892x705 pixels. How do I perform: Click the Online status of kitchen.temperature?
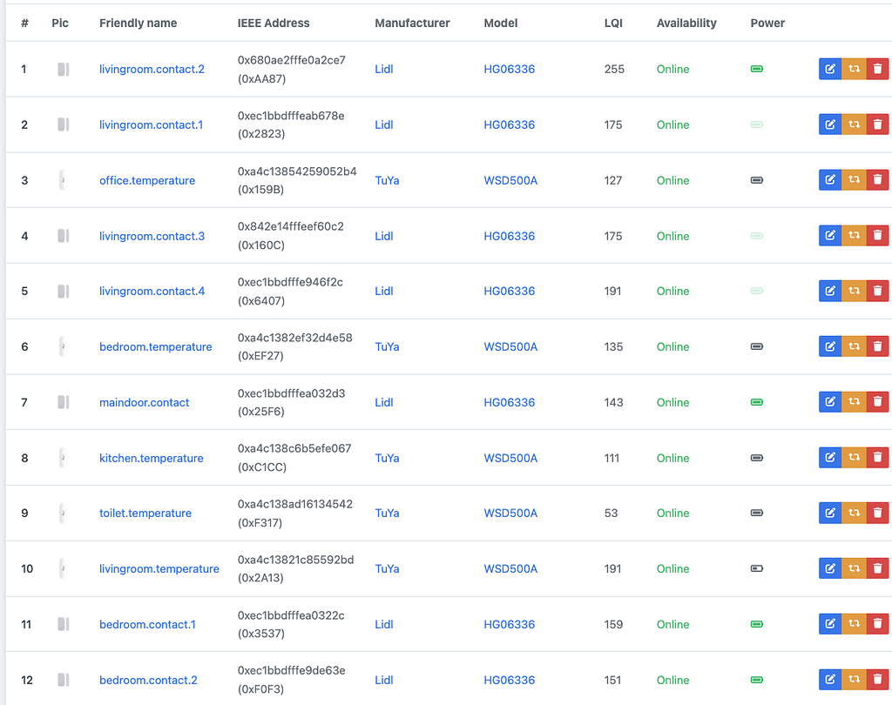672,457
